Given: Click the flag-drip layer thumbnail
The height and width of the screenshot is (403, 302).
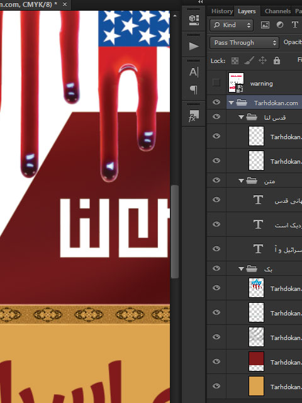Looking at the screenshot, I should point(256,288).
